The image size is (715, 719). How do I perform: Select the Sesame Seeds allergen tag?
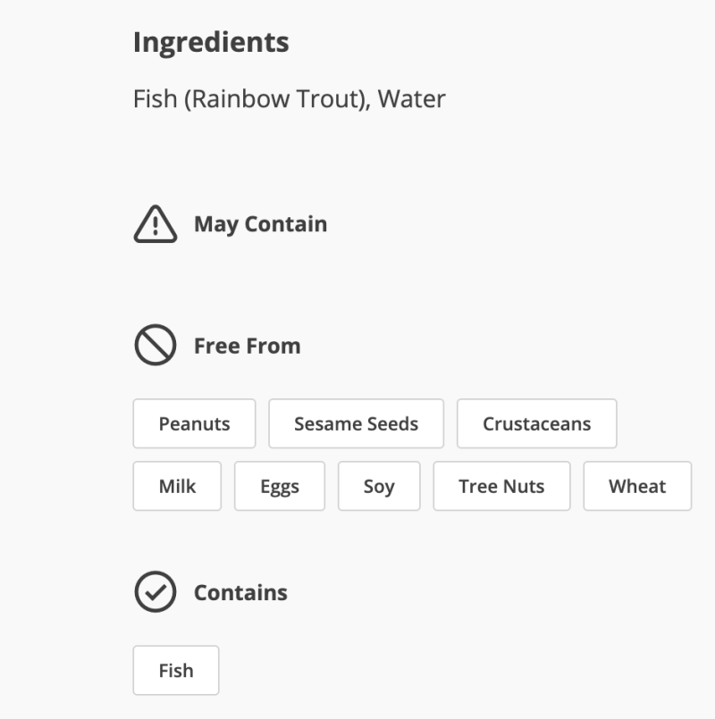(x=356, y=423)
